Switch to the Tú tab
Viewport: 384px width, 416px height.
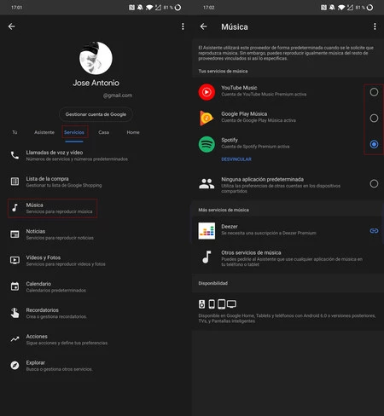[x=15, y=132]
